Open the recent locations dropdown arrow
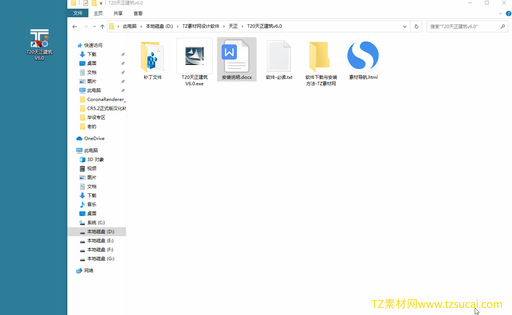Image resolution: width=512 pixels, height=315 pixels. pos(94,27)
